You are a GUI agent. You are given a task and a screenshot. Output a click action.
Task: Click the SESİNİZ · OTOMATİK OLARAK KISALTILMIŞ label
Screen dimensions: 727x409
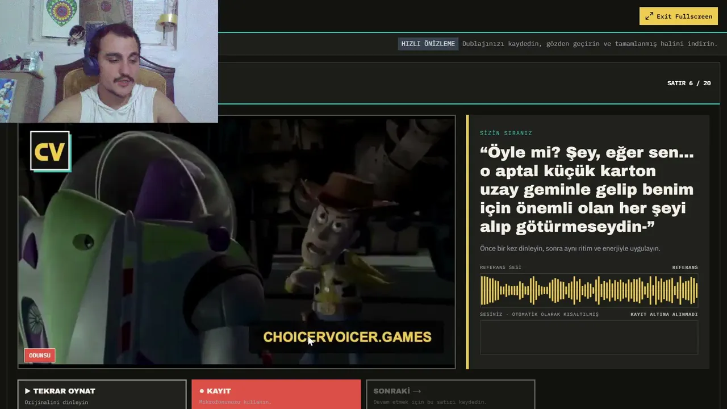click(539, 314)
